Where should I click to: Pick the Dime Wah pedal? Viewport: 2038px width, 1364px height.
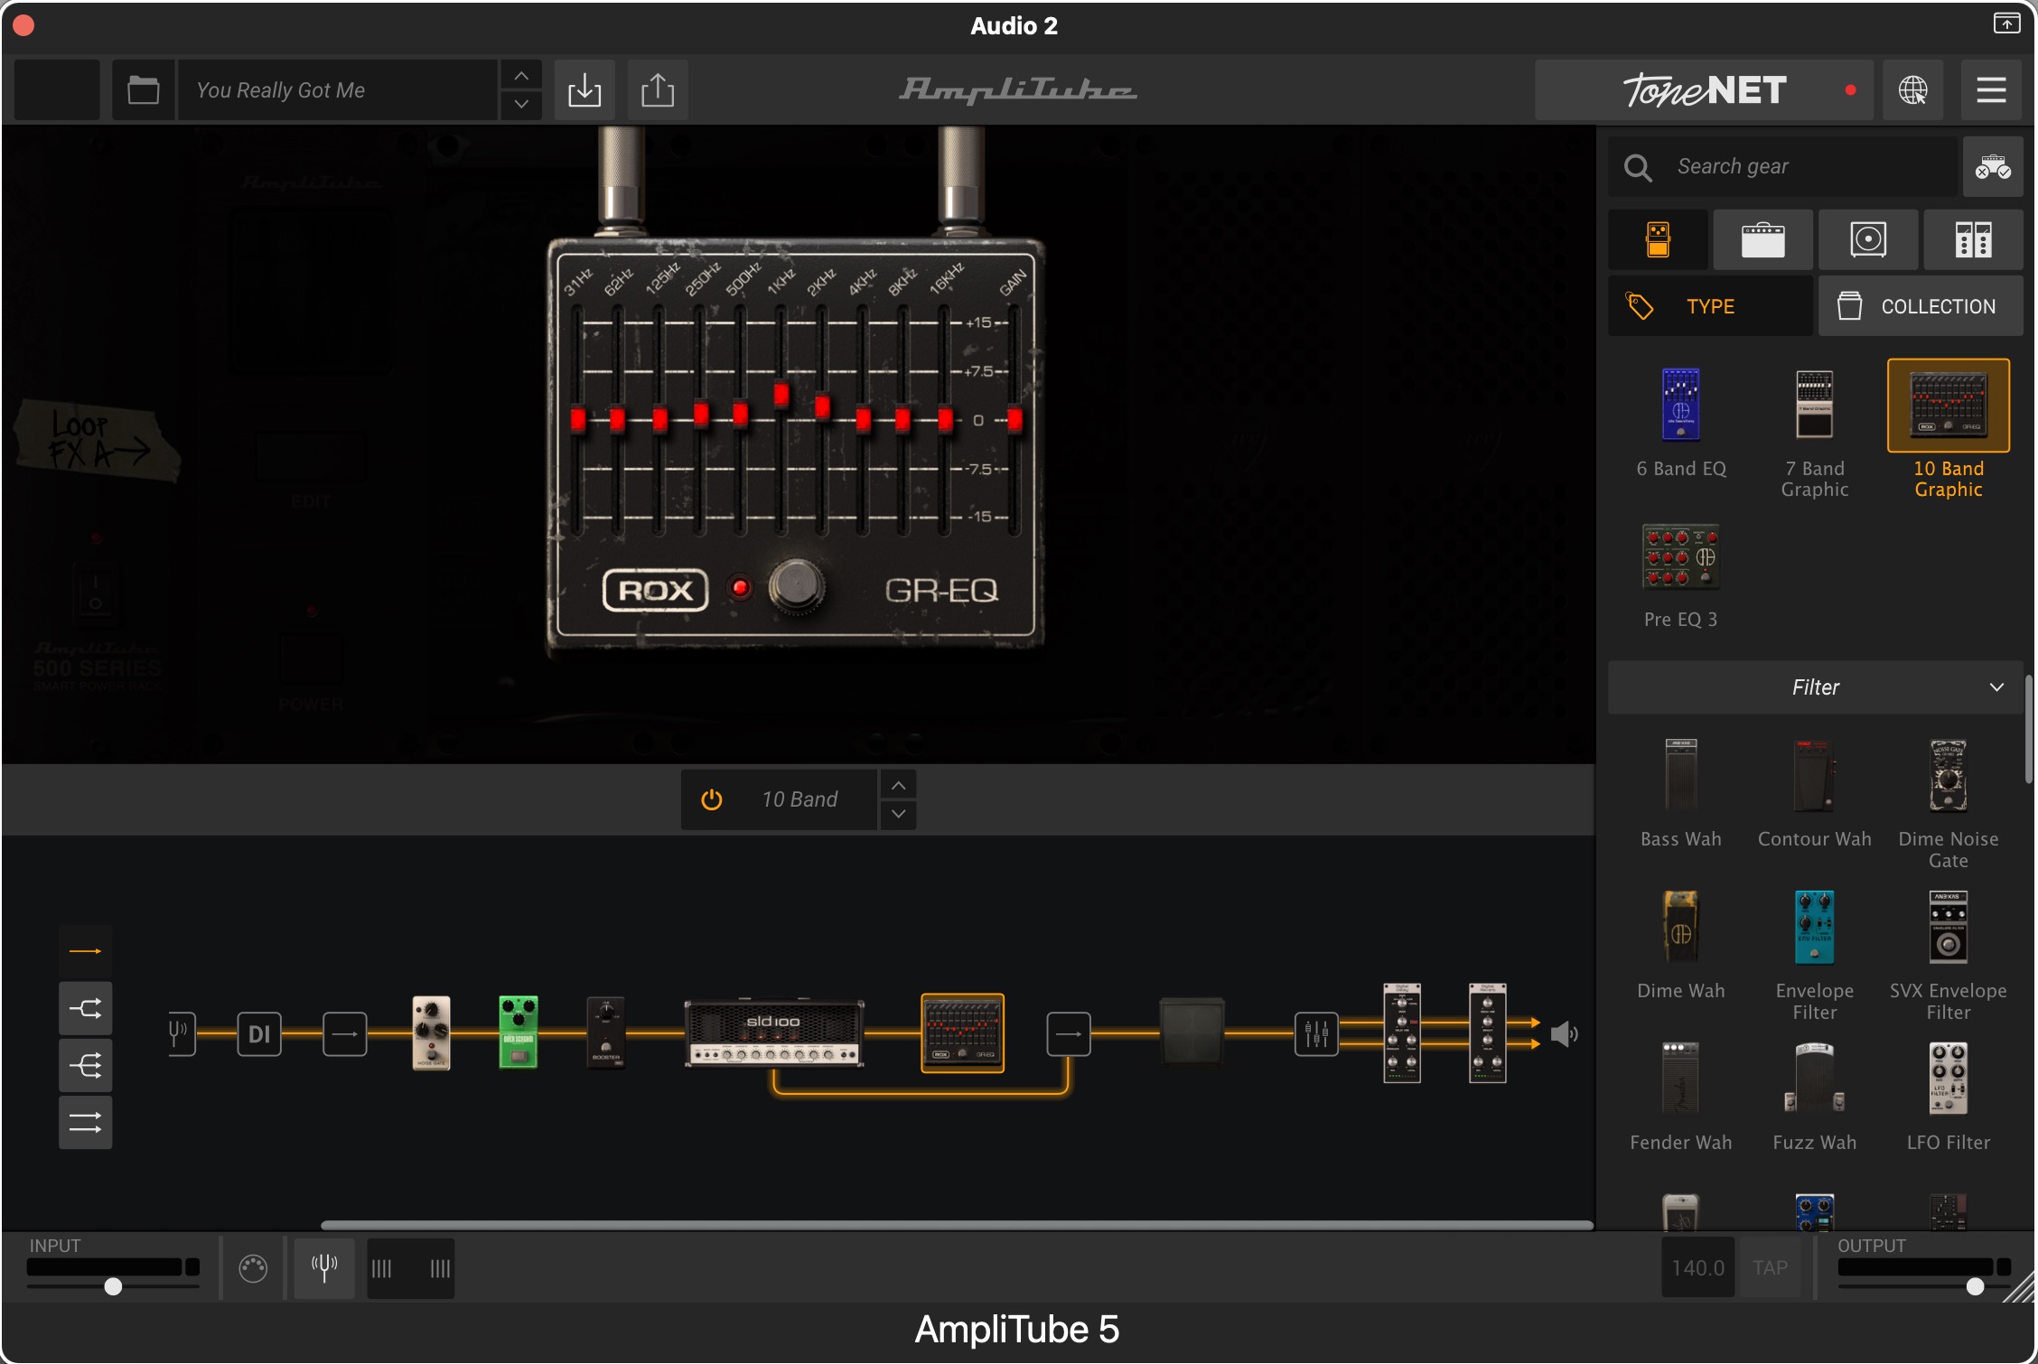tap(1680, 945)
